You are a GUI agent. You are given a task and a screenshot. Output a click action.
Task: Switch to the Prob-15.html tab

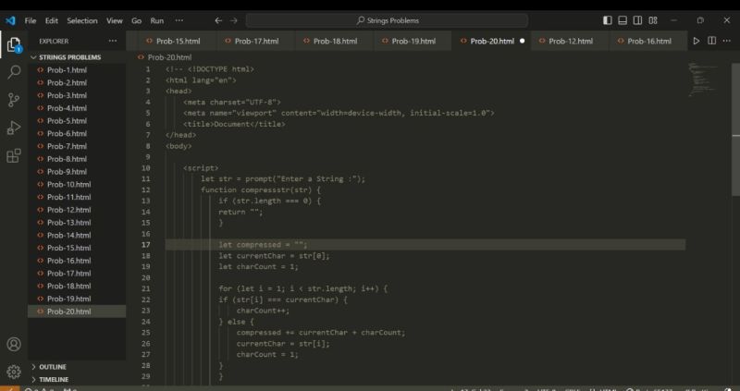pyautogui.click(x=178, y=41)
